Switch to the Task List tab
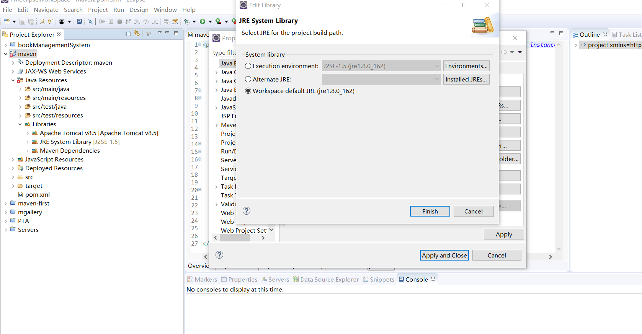This screenshot has width=642, height=334. (x=627, y=34)
